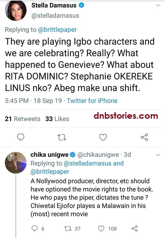
Task: Open the @brittlepaper mention in Stella's tweet
Action: pyautogui.click(x=57, y=29)
